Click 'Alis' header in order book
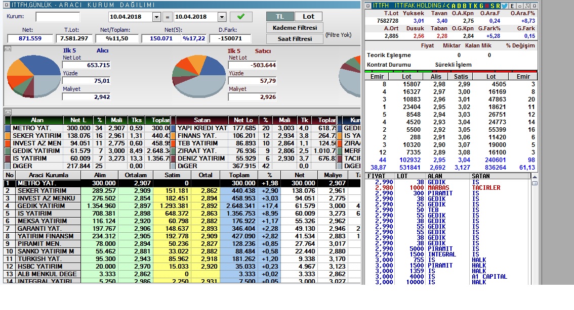This screenshot has width=574, height=310. point(436,76)
